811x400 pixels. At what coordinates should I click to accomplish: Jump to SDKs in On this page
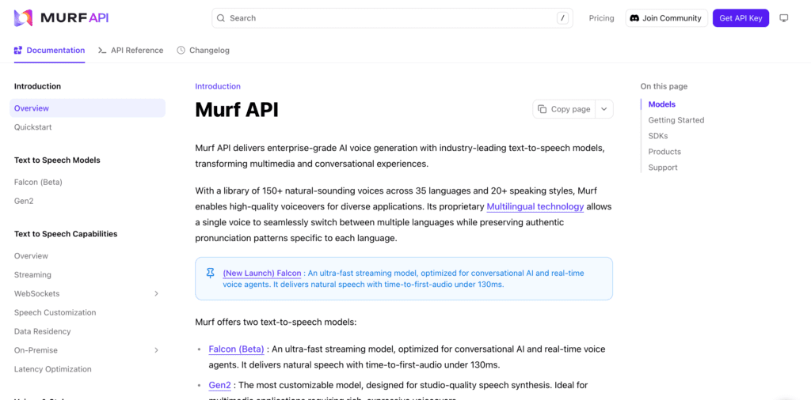pyautogui.click(x=658, y=136)
